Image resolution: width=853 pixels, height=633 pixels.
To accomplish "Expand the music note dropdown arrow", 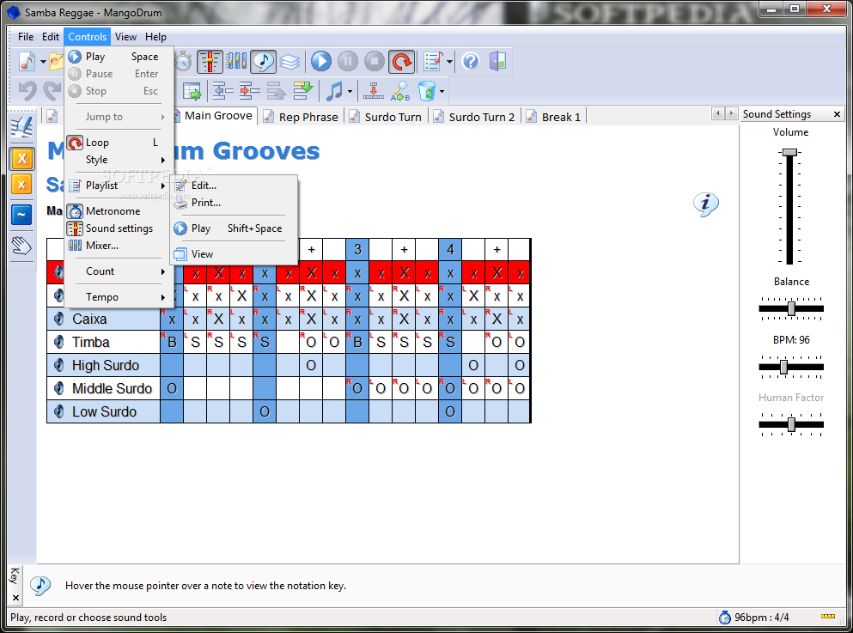I will [350, 91].
